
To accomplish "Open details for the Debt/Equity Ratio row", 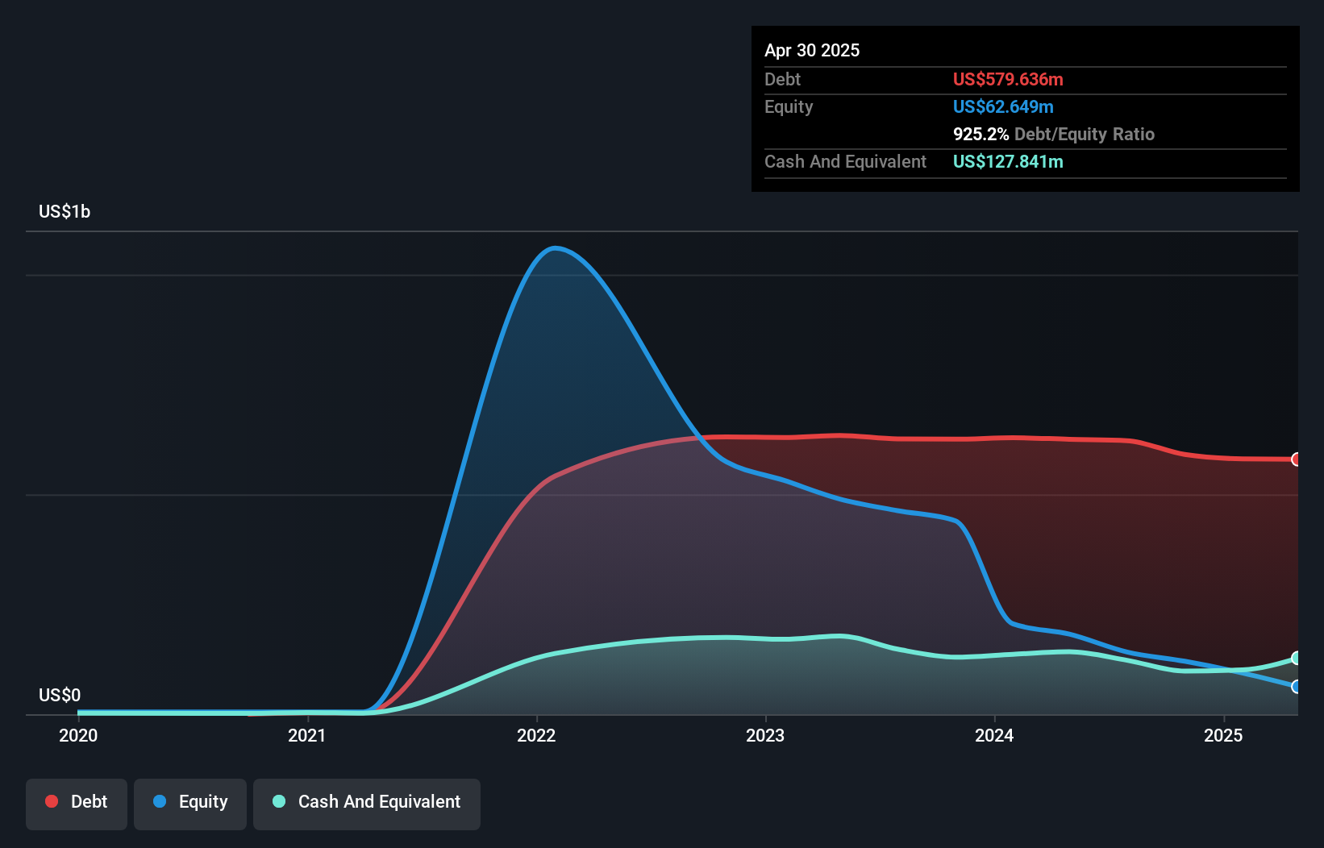I will coord(1053,134).
